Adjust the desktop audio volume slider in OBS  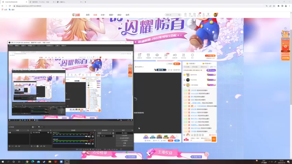[x=70, y=144]
